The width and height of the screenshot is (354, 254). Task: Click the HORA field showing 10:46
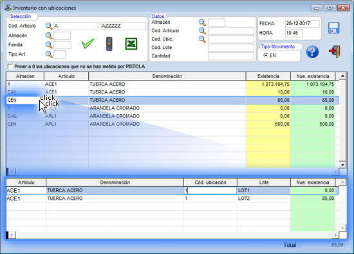(x=294, y=33)
